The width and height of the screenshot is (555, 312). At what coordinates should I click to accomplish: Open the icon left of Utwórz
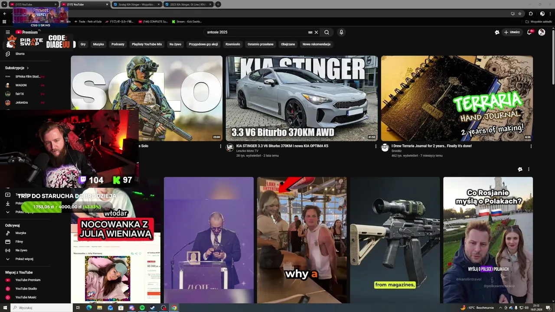pyautogui.click(x=497, y=32)
